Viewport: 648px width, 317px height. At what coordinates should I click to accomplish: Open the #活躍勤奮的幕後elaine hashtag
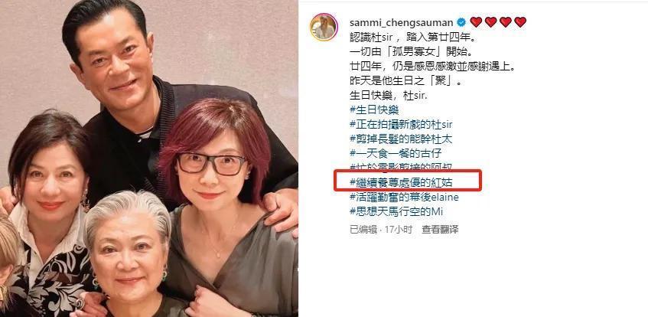(x=404, y=198)
